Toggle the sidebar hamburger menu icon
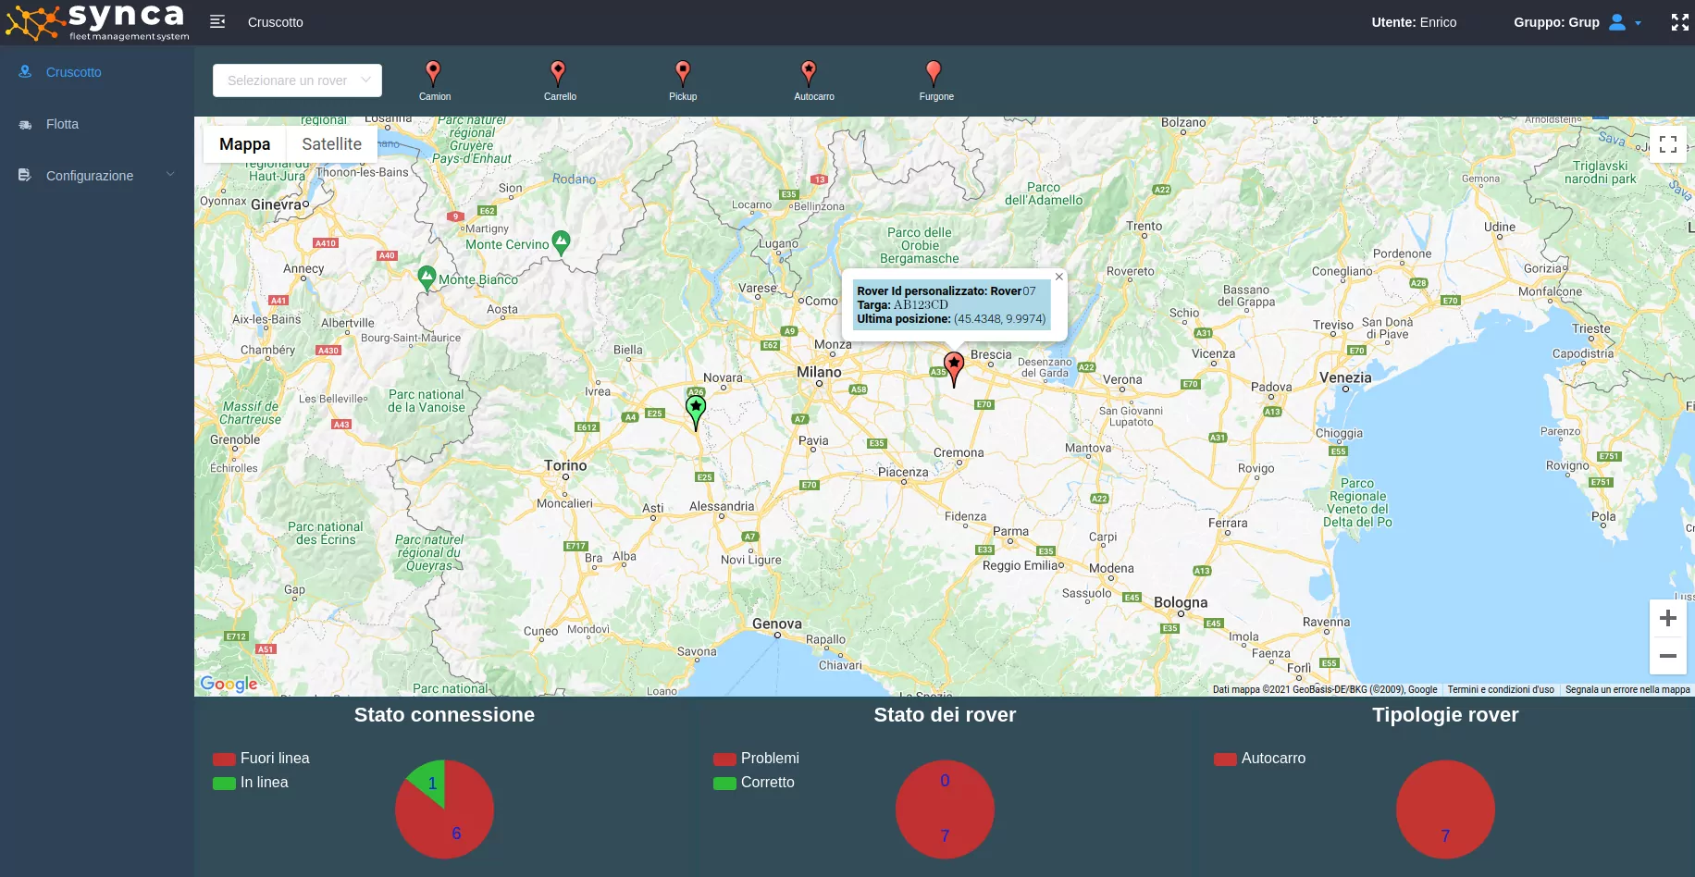 click(217, 22)
